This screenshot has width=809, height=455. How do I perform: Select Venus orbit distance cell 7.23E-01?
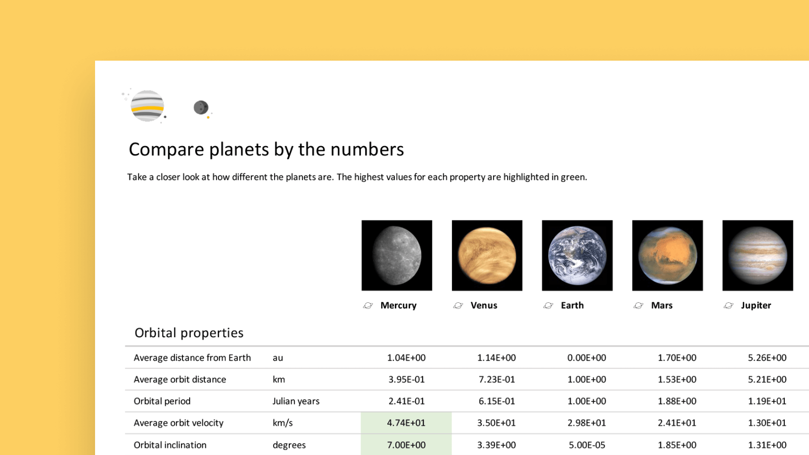click(497, 379)
